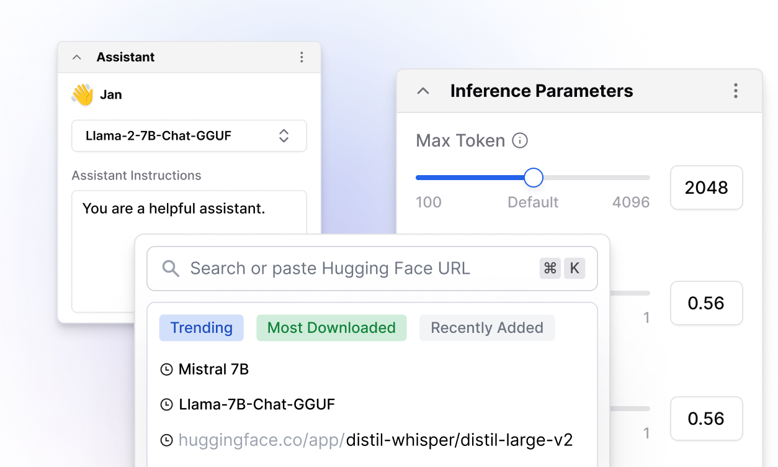The image size is (778, 467).
Task: Collapse the Inference Parameters section
Action: tap(423, 91)
